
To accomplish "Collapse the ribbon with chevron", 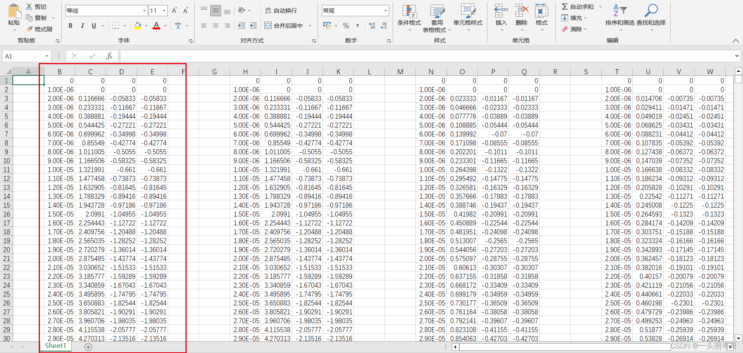I will (736, 41).
